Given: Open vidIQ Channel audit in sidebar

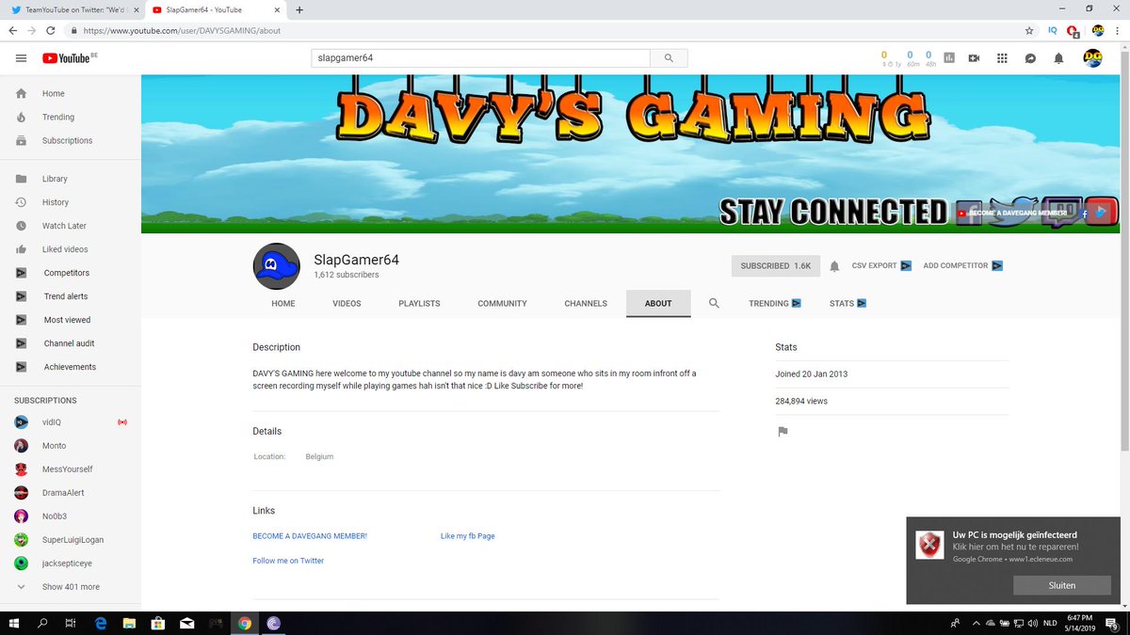Looking at the screenshot, I should click(x=71, y=343).
